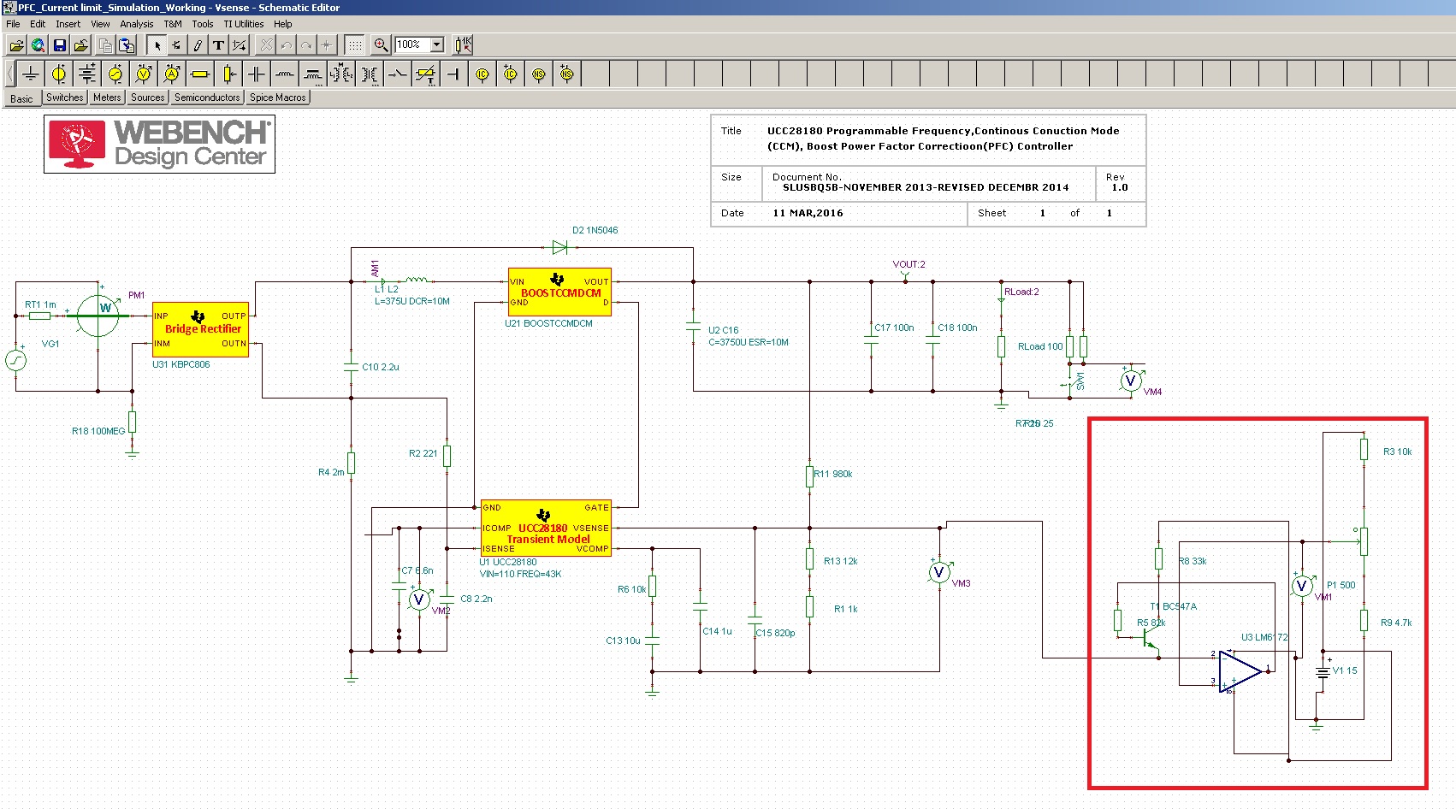Pick the Ammeter (A) component symbol
1456x809 pixels.
click(x=172, y=74)
